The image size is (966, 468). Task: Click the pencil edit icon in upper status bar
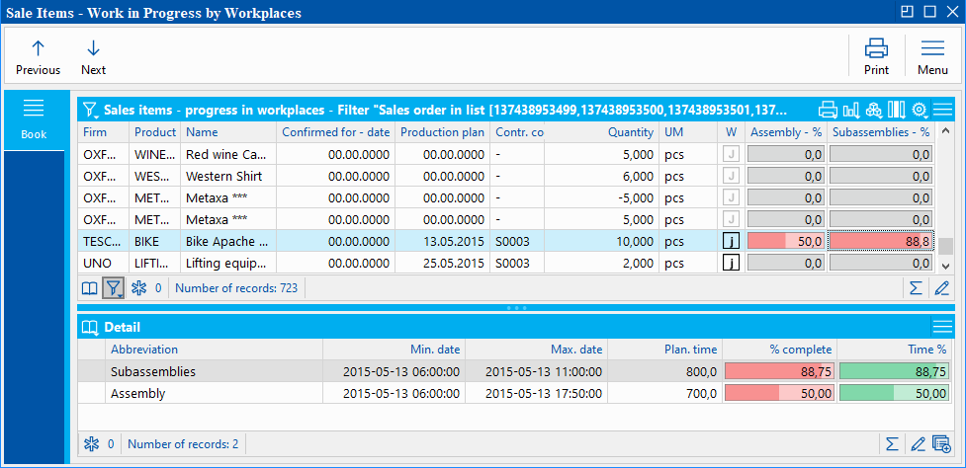pos(940,288)
